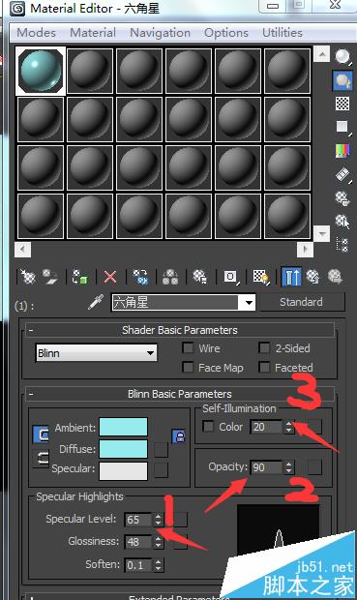Open the Options menu
The image size is (357, 600).
[x=226, y=33]
